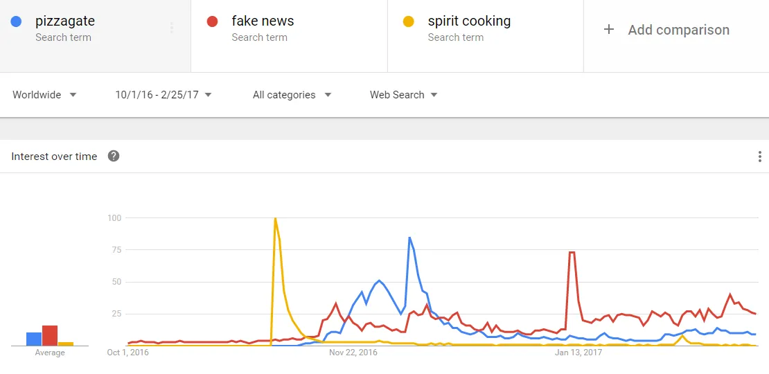Image resolution: width=769 pixels, height=374 pixels.
Task: Open the Web Search type dropdown
Action: (403, 95)
